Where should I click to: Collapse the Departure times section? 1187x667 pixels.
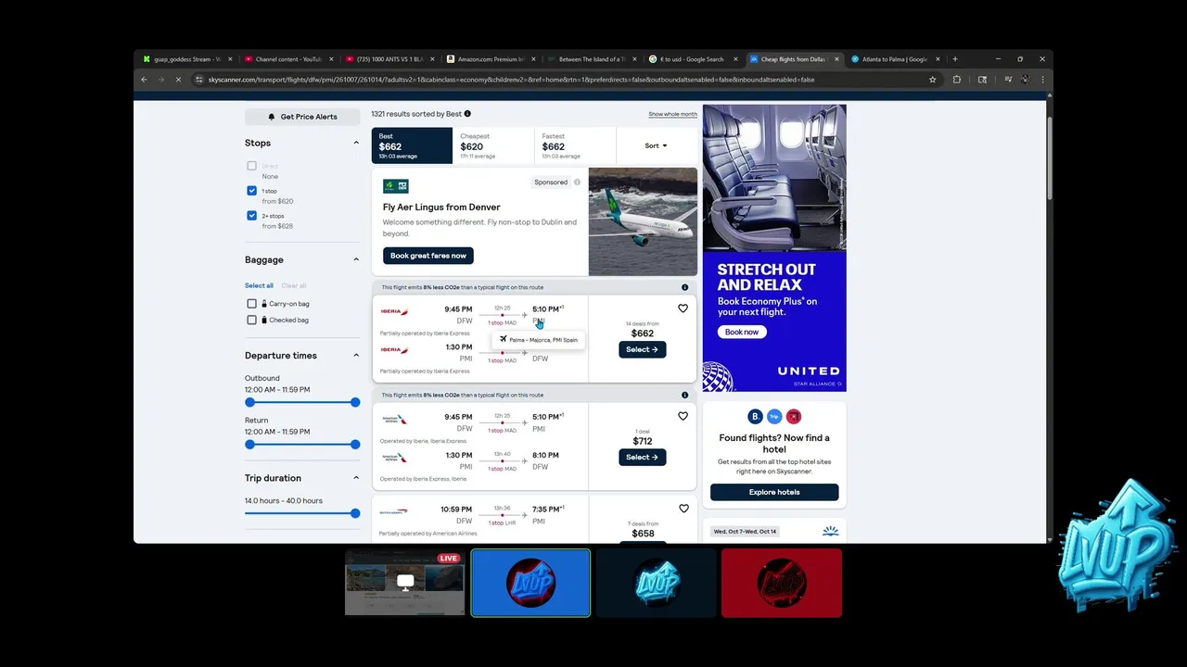tap(356, 356)
